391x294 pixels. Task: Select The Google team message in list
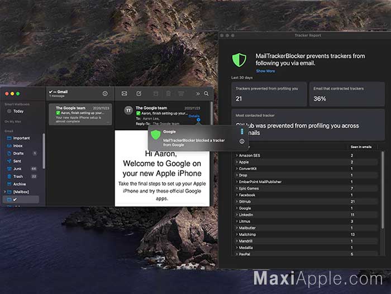click(x=80, y=115)
